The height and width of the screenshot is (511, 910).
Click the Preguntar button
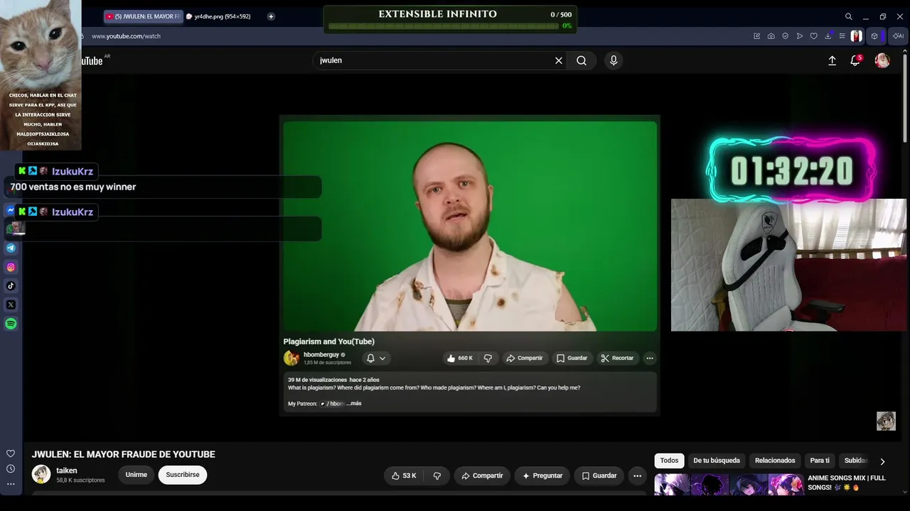click(542, 476)
